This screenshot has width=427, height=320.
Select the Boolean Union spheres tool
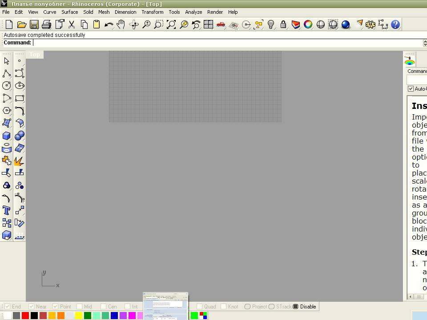click(x=20, y=136)
